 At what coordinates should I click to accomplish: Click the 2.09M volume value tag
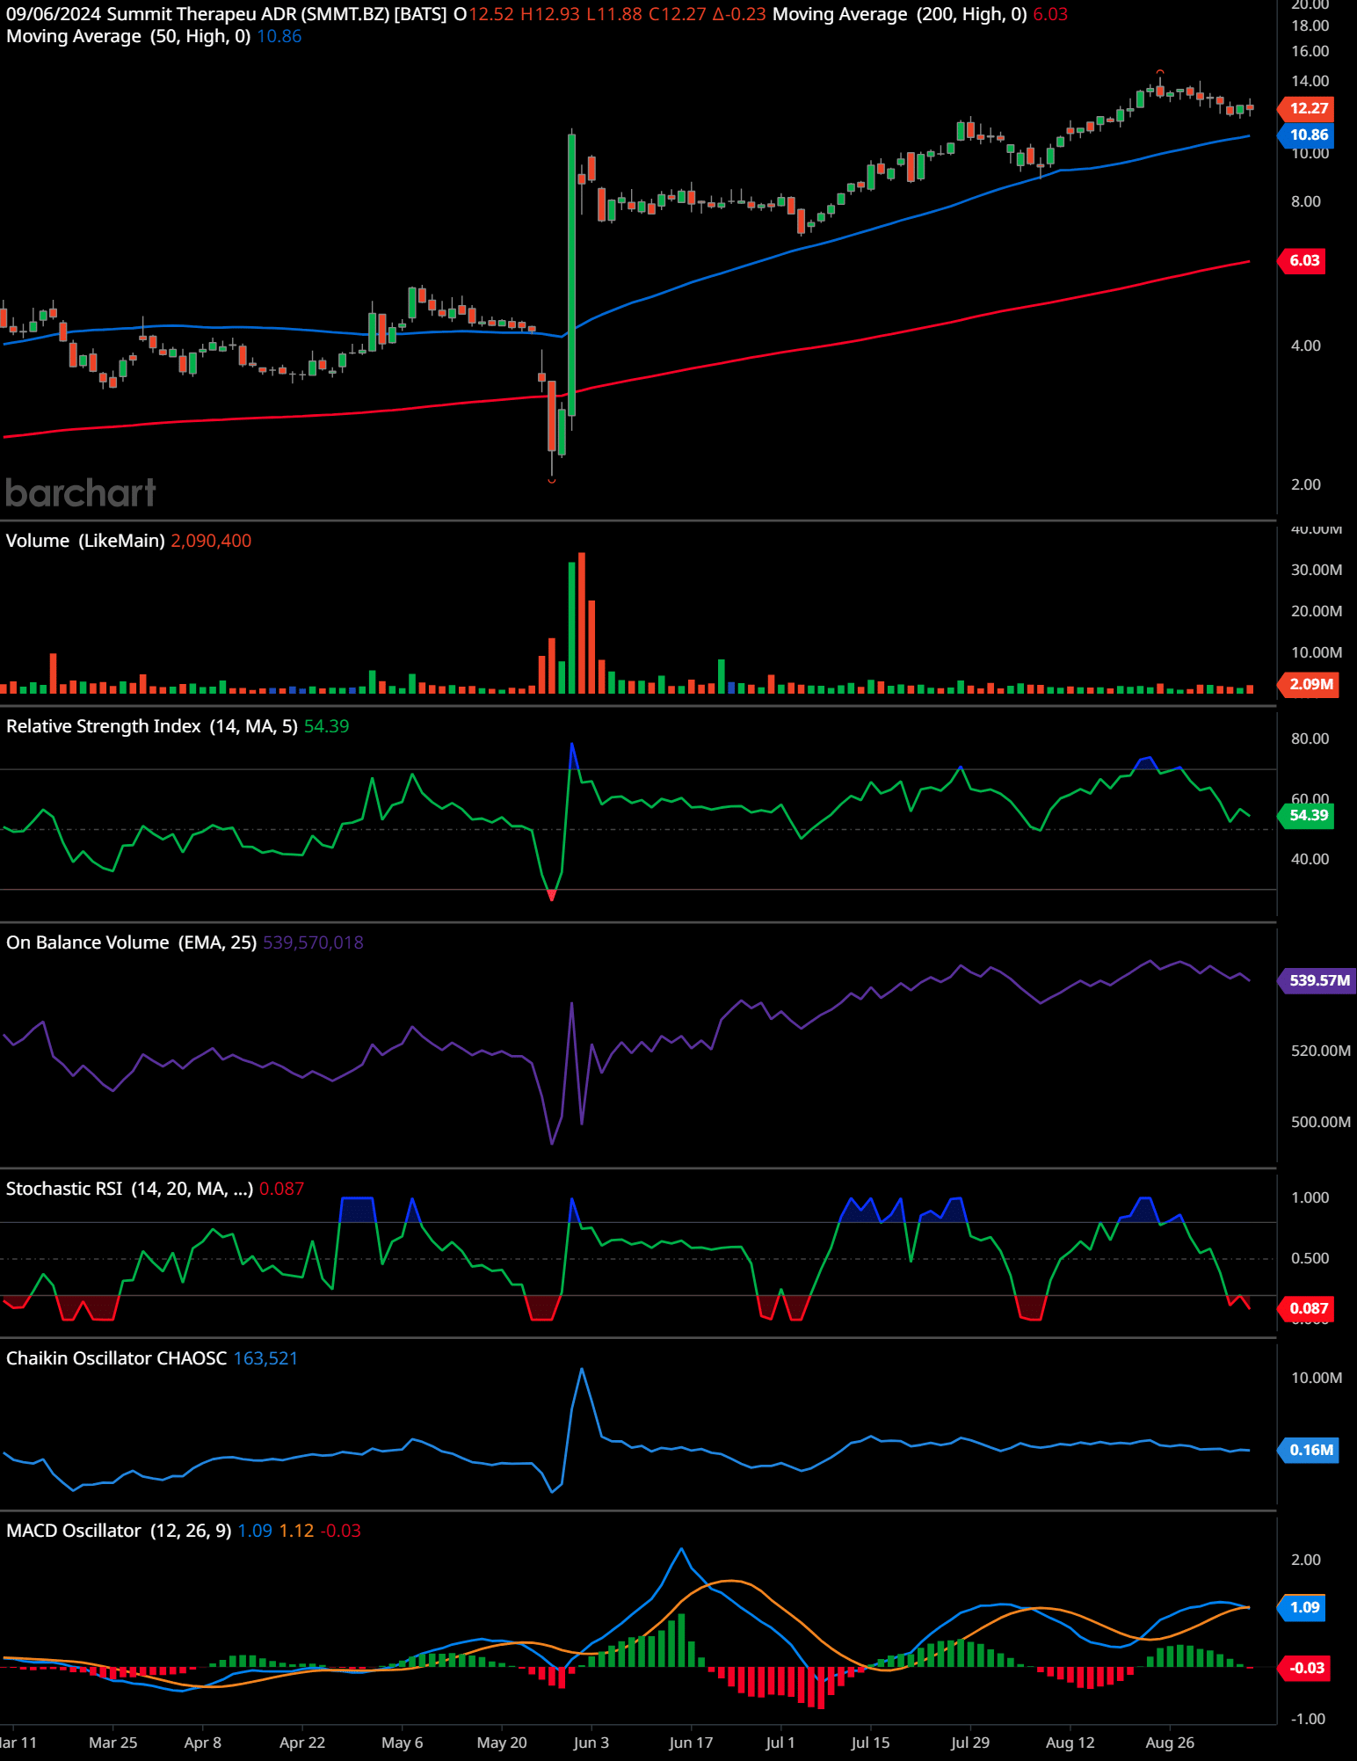click(1310, 684)
